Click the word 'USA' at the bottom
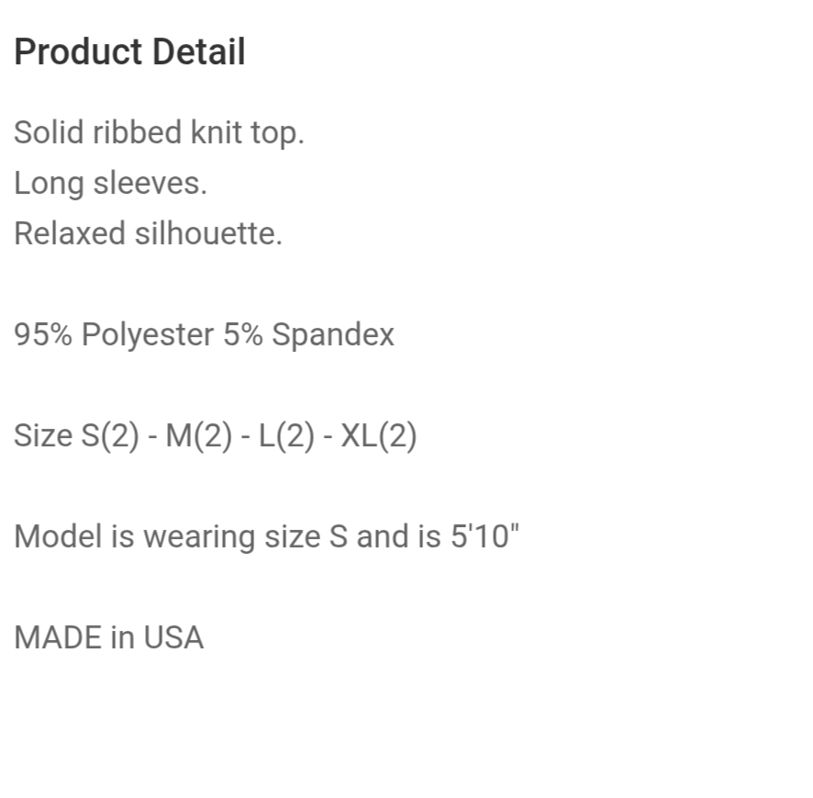 (x=173, y=637)
